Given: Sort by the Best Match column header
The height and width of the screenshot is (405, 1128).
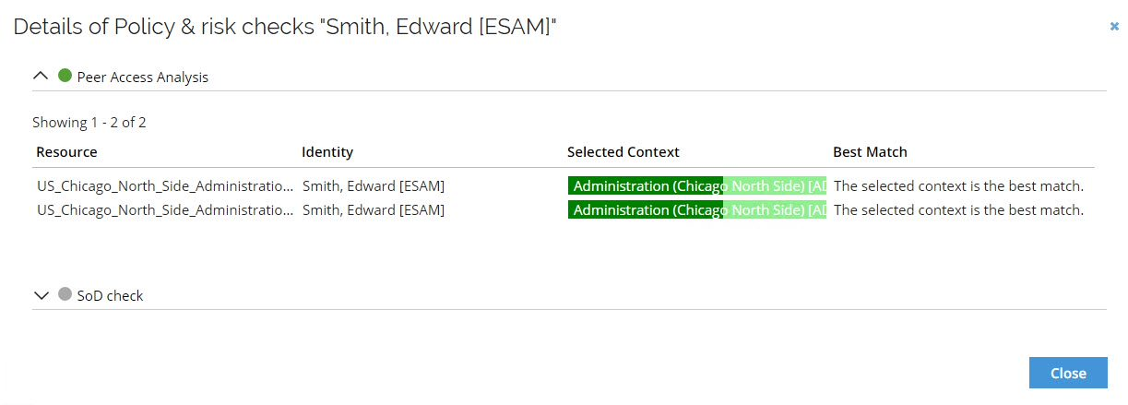Looking at the screenshot, I should pyautogui.click(x=870, y=151).
